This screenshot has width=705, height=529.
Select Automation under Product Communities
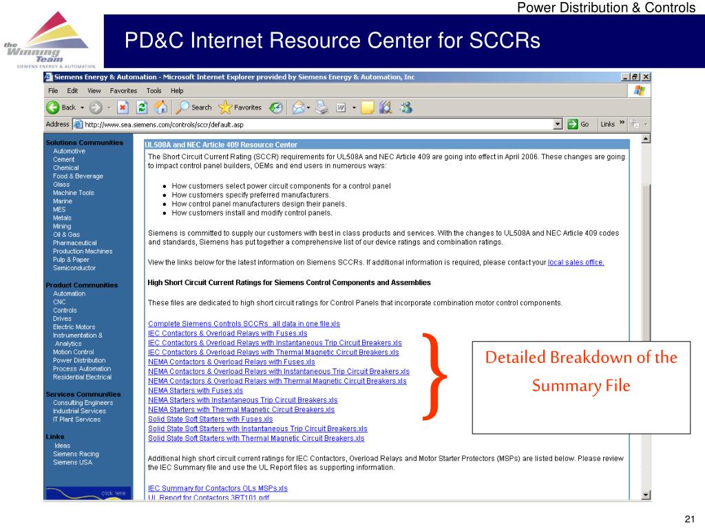[69, 293]
